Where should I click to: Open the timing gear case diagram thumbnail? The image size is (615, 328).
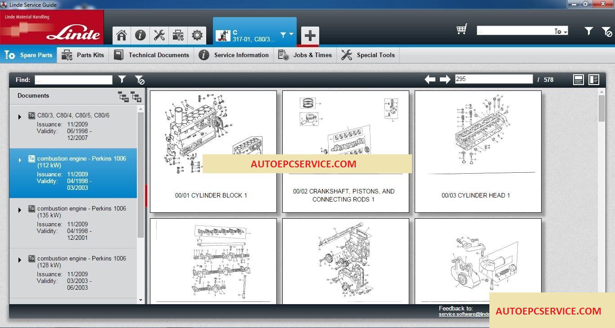[x=346, y=261]
